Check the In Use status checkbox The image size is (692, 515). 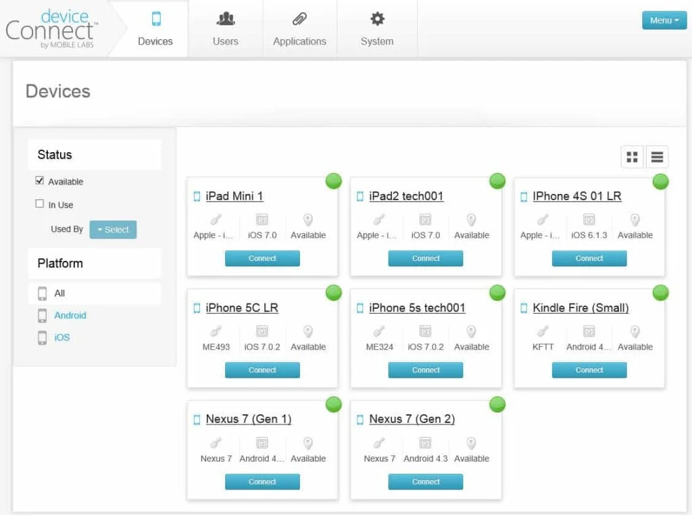(40, 203)
